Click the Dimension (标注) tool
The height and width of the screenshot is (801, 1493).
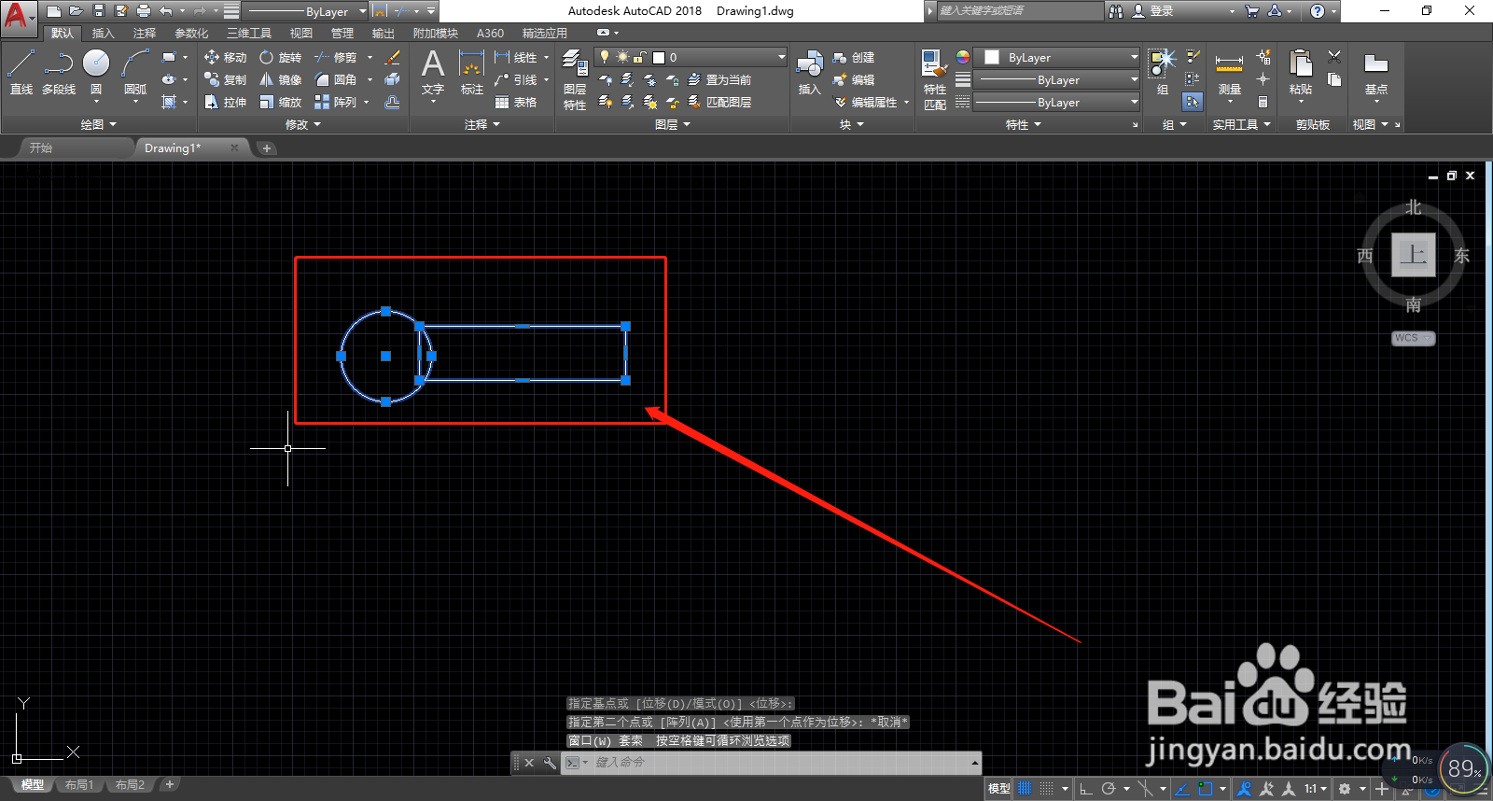(x=472, y=73)
